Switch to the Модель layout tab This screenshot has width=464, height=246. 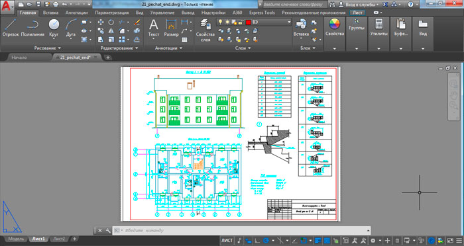[16, 239]
